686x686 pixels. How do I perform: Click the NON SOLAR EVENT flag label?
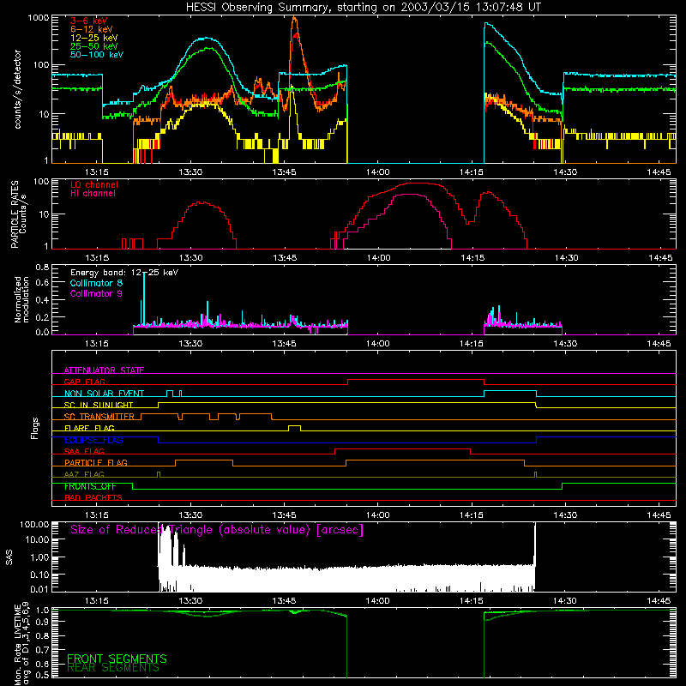(104, 394)
